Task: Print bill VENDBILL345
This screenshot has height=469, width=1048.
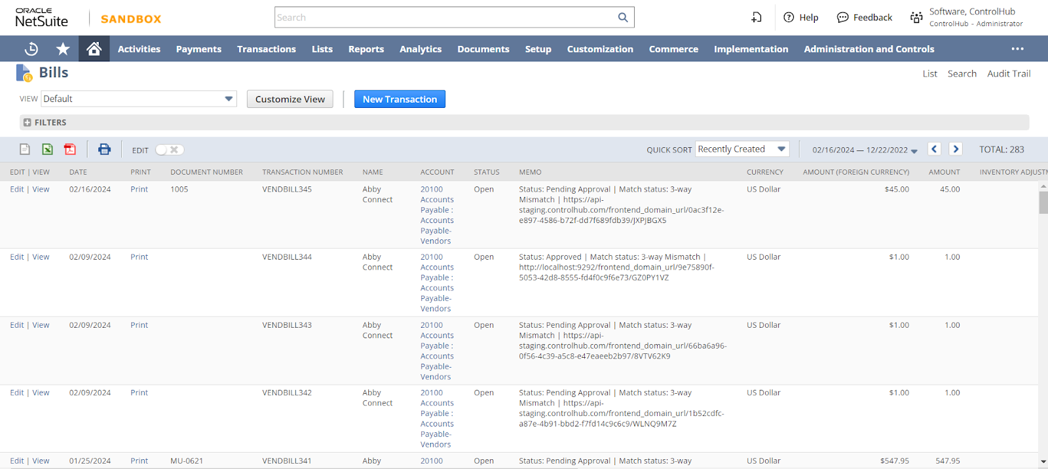Action: pyautogui.click(x=140, y=189)
